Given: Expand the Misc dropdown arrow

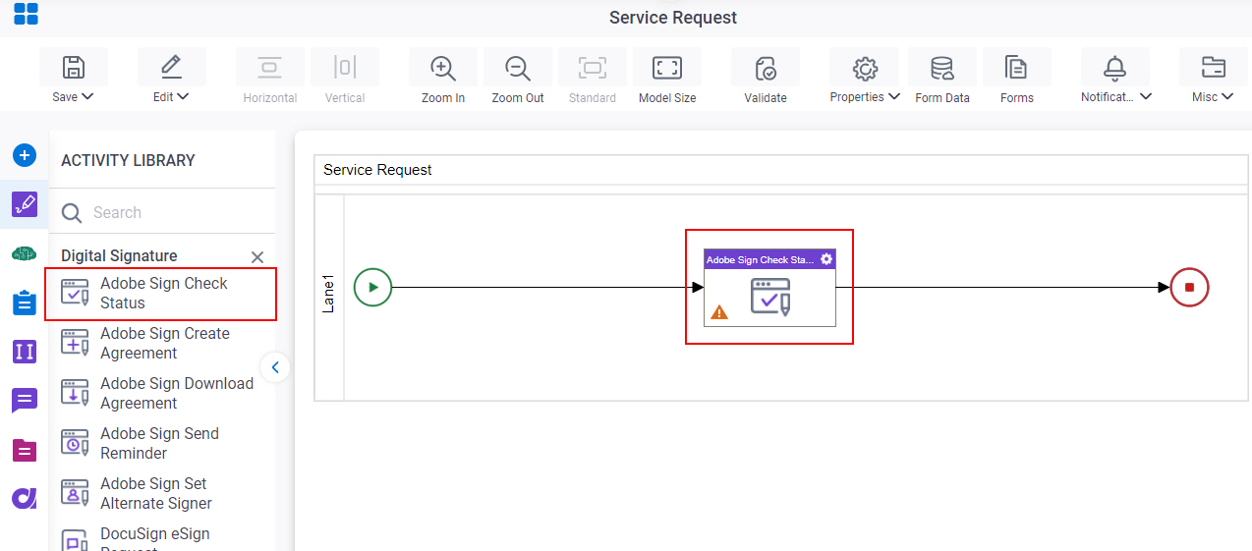Looking at the screenshot, I should (x=1228, y=97).
